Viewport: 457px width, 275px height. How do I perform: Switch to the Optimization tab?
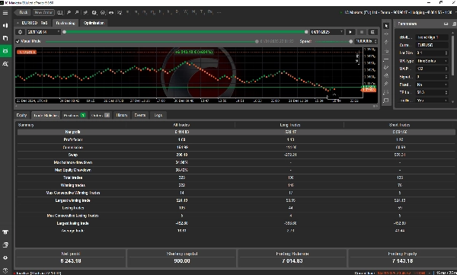click(94, 23)
